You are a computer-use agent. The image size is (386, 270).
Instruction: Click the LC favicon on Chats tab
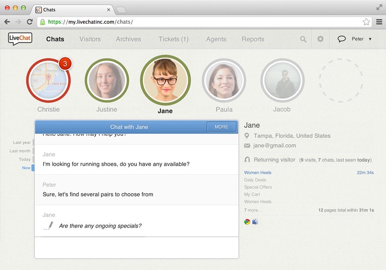point(38,10)
